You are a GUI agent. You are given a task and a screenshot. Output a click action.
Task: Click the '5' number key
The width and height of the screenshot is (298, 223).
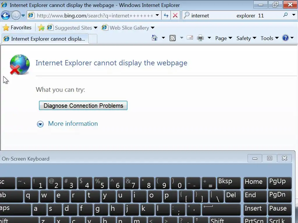[101, 183]
